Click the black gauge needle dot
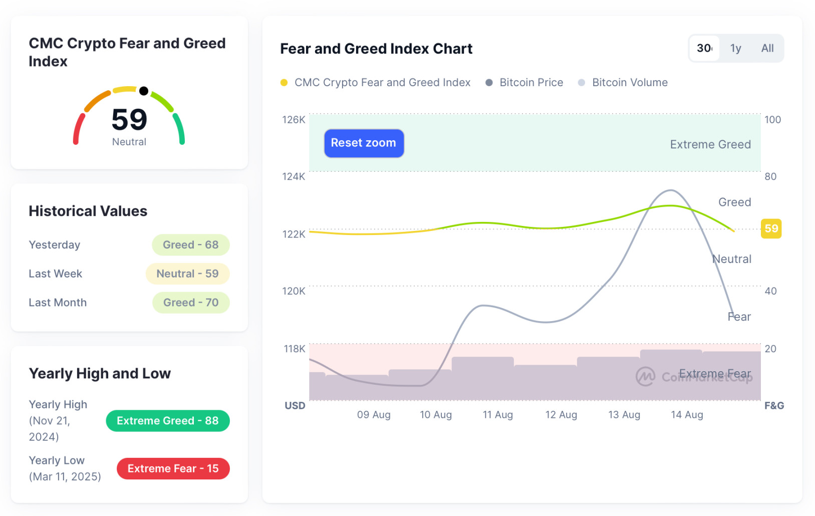815x516 pixels. [x=144, y=91]
